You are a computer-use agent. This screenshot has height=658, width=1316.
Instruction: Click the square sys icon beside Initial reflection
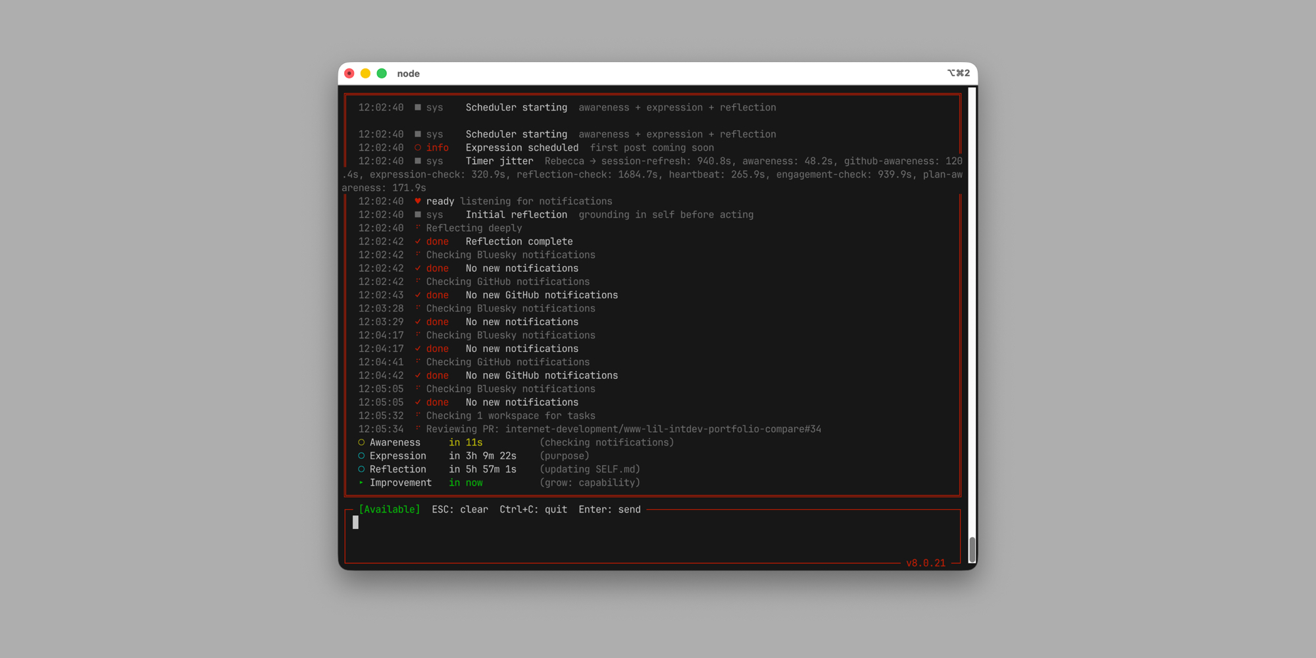pos(417,215)
